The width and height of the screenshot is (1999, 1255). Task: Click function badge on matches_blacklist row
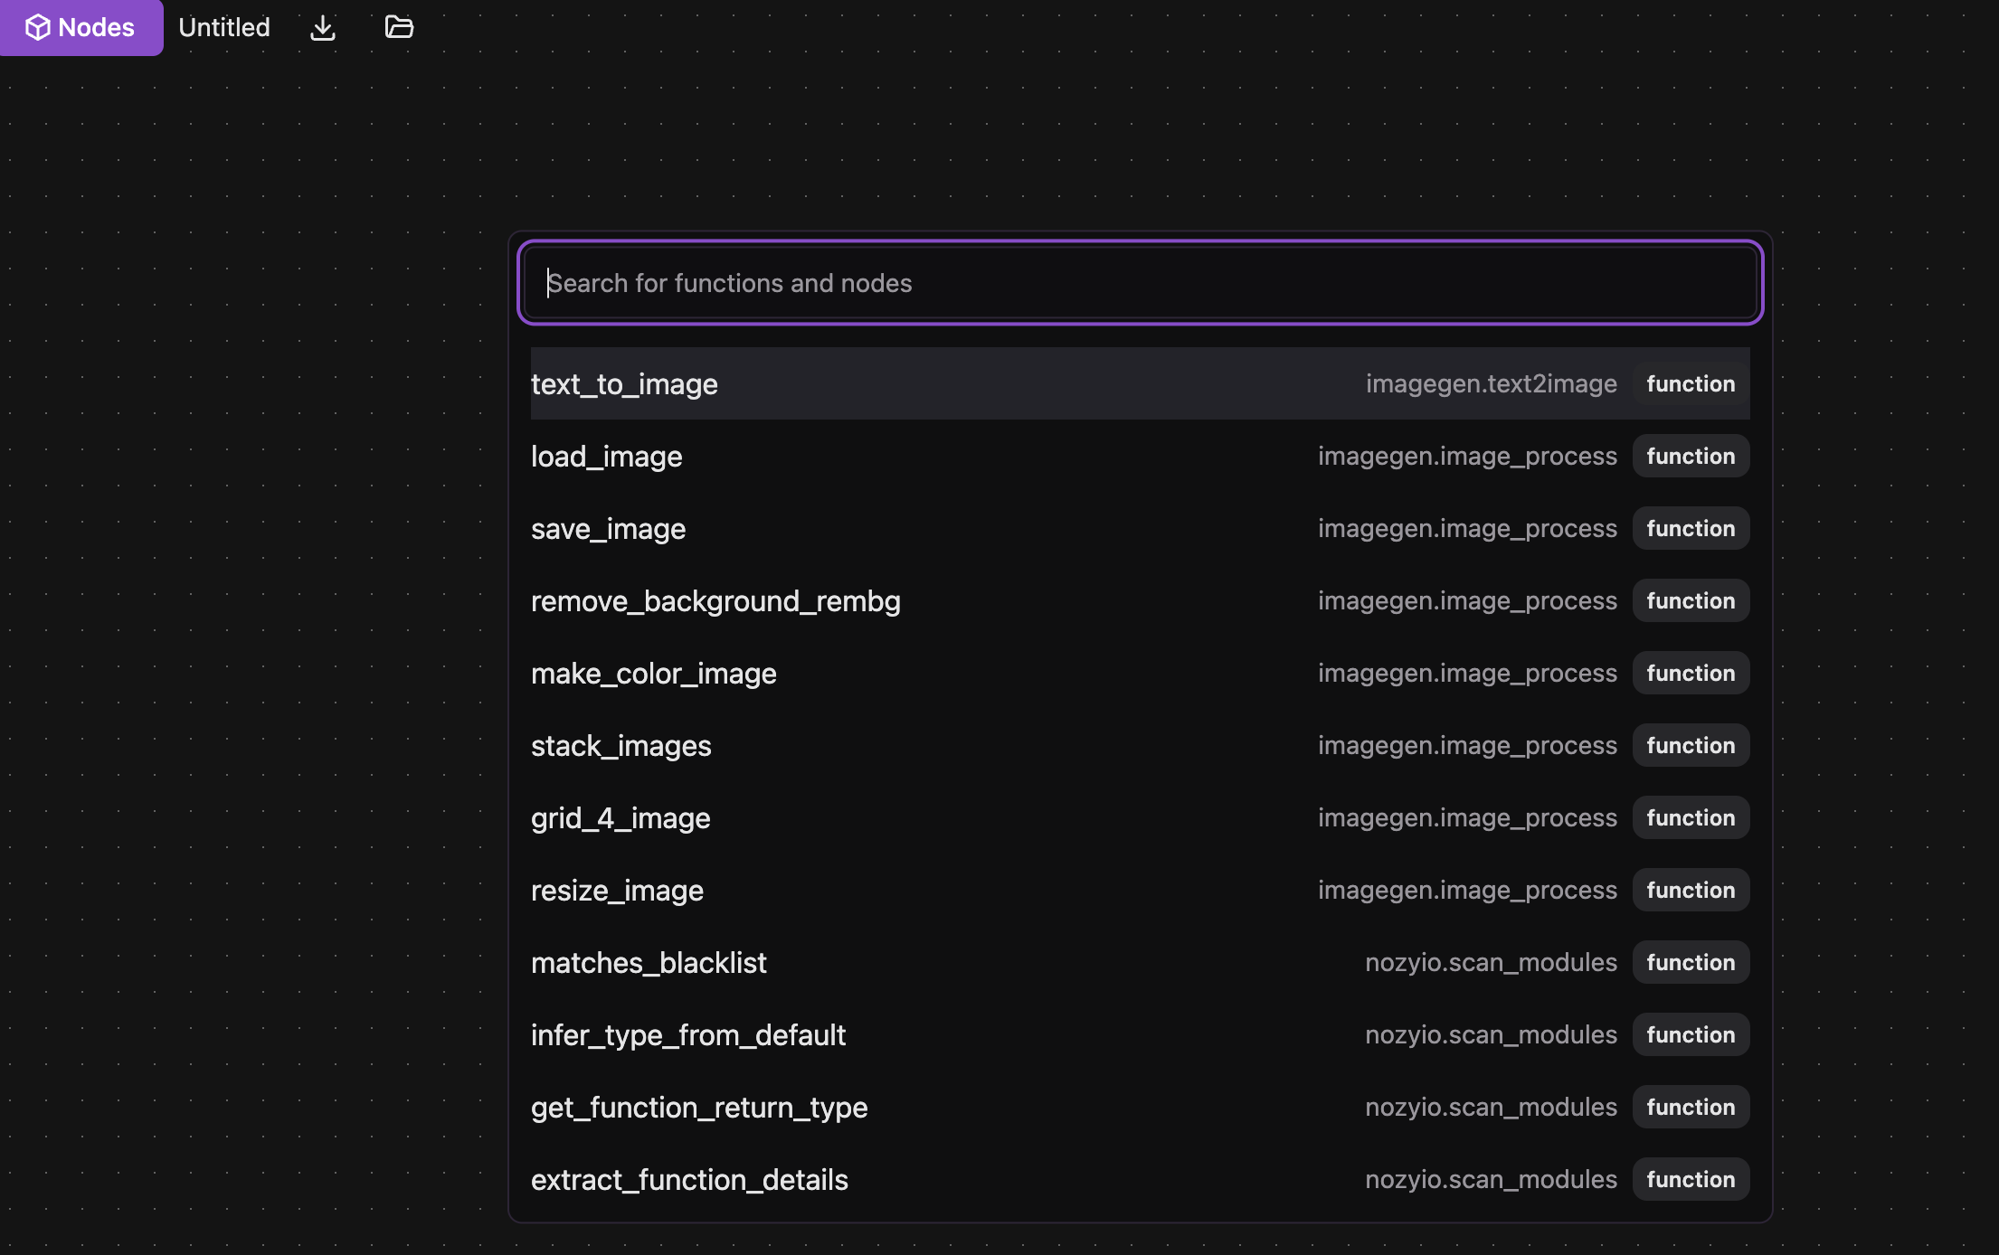tap(1691, 962)
